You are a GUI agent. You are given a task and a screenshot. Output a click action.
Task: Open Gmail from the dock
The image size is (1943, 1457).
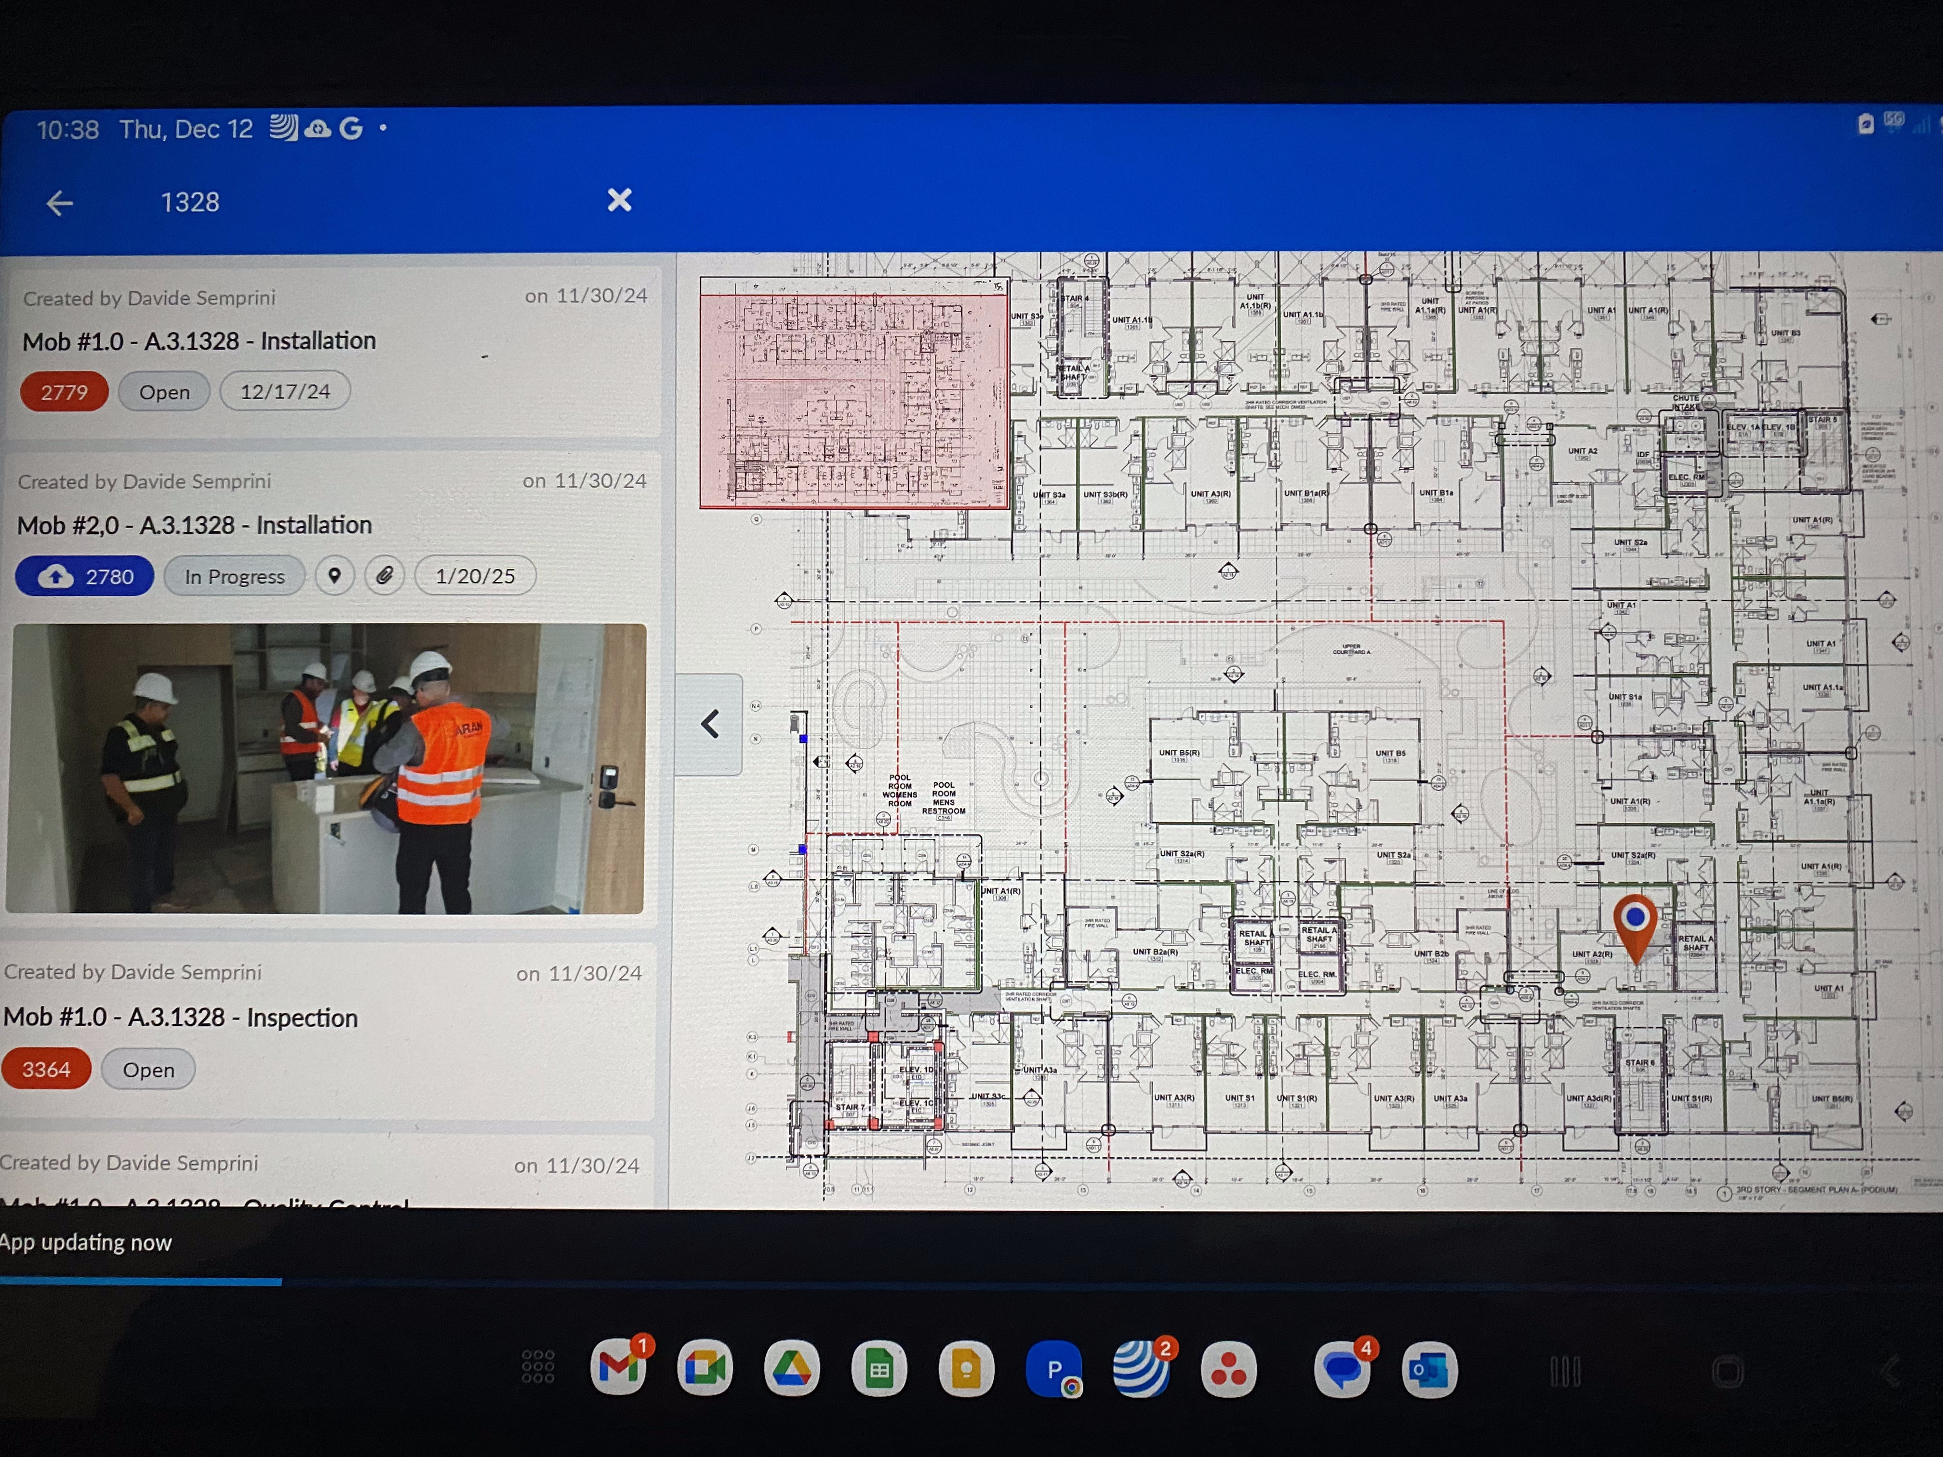619,1367
